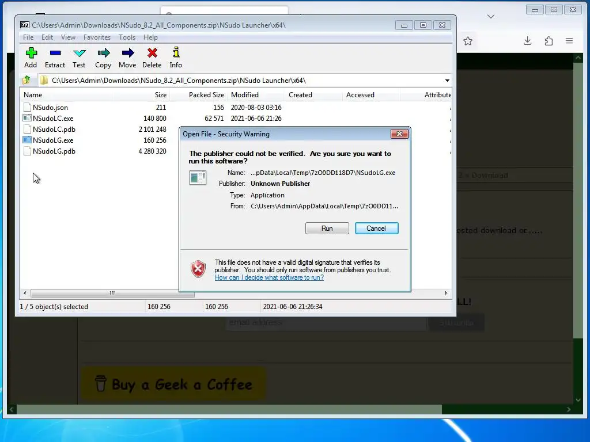Image resolution: width=590 pixels, height=442 pixels.
Task: Open the browser extensions puzzle icon
Action: 549,41
